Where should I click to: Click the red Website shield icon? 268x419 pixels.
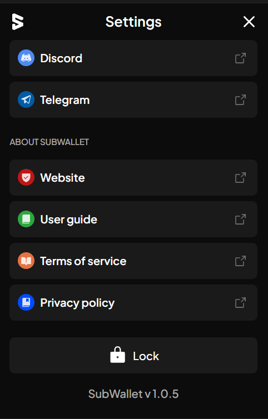26,177
